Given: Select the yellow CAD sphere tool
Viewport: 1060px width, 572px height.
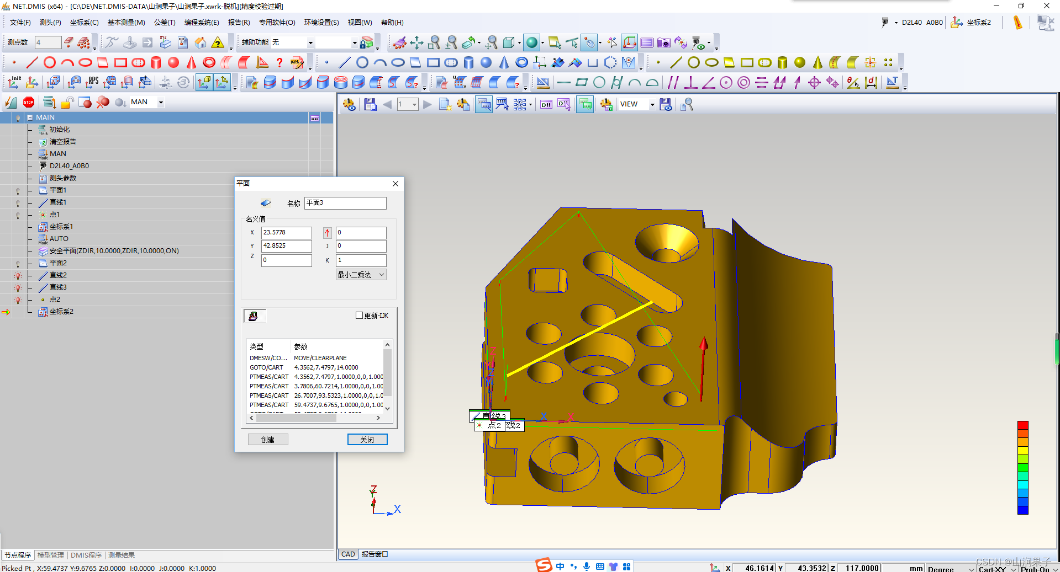Looking at the screenshot, I should pyautogui.click(x=800, y=62).
